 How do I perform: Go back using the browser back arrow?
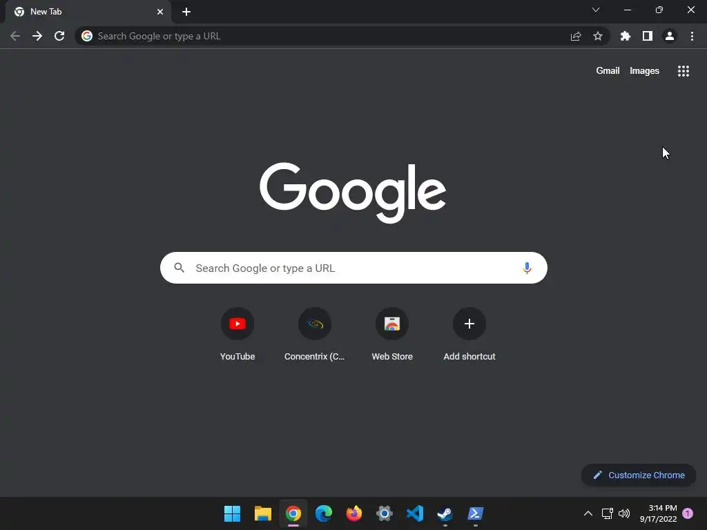(15, 36)
